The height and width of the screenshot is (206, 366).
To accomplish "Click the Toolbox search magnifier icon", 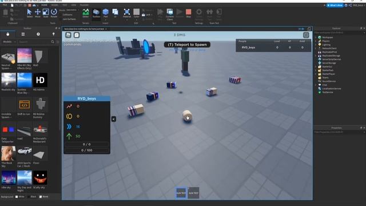I will pos(53,42).
